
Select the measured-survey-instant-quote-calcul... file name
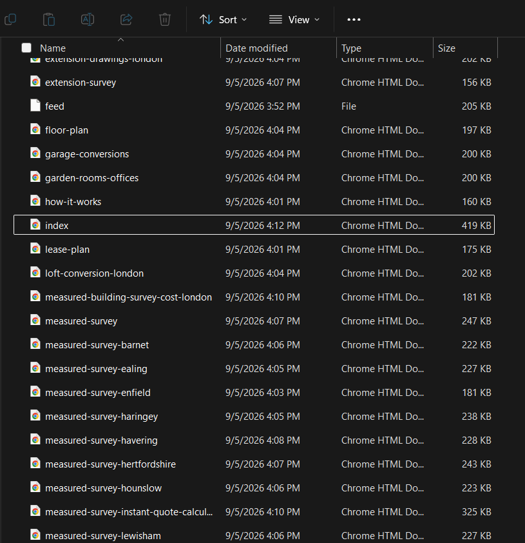[129, 513]
